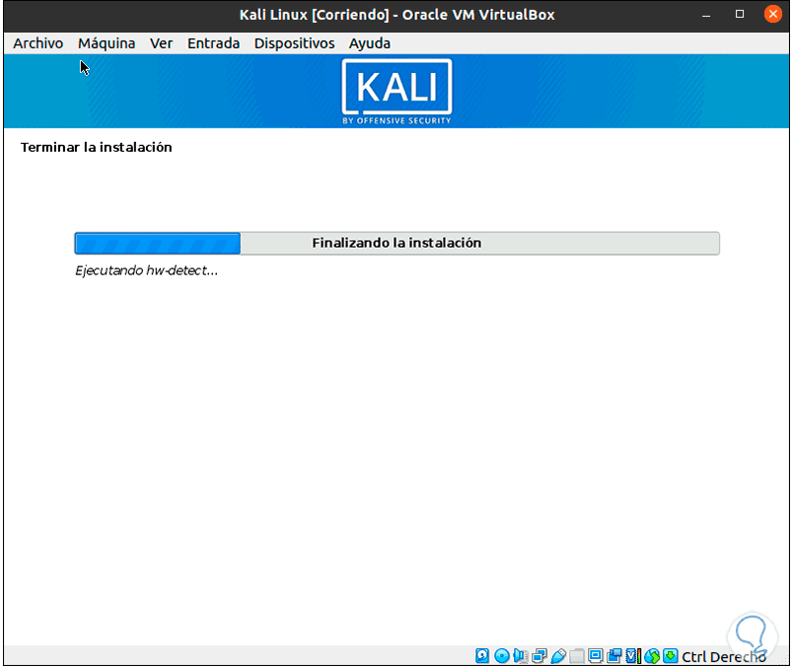Viewport: 793px width, 666px height.
Task: Click the audio status icon
Action: coord(521,656)
